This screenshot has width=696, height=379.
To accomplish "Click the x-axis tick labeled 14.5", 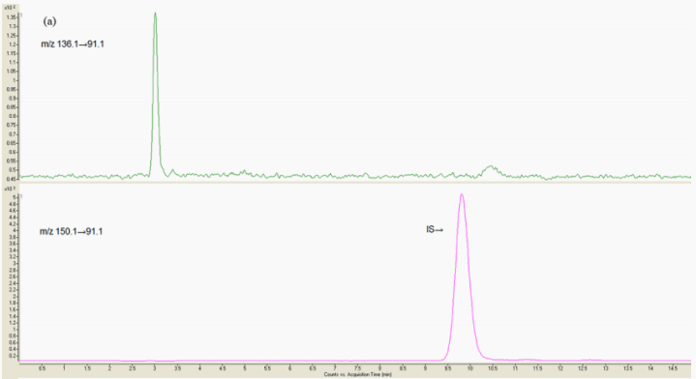I will tap(673, 368).
